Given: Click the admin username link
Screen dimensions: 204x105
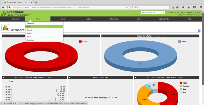Looking at the screenshot, I should click(x=189, y=12).
